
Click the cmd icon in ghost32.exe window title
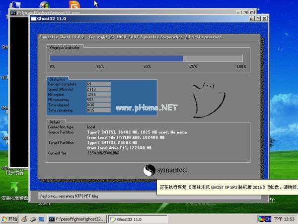coord(13,13)
